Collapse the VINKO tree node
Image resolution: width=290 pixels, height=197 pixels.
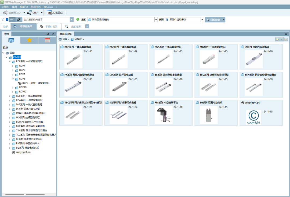(6, 57)
